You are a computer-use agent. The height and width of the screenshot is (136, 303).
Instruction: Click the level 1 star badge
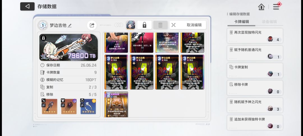tap(43, 25)
